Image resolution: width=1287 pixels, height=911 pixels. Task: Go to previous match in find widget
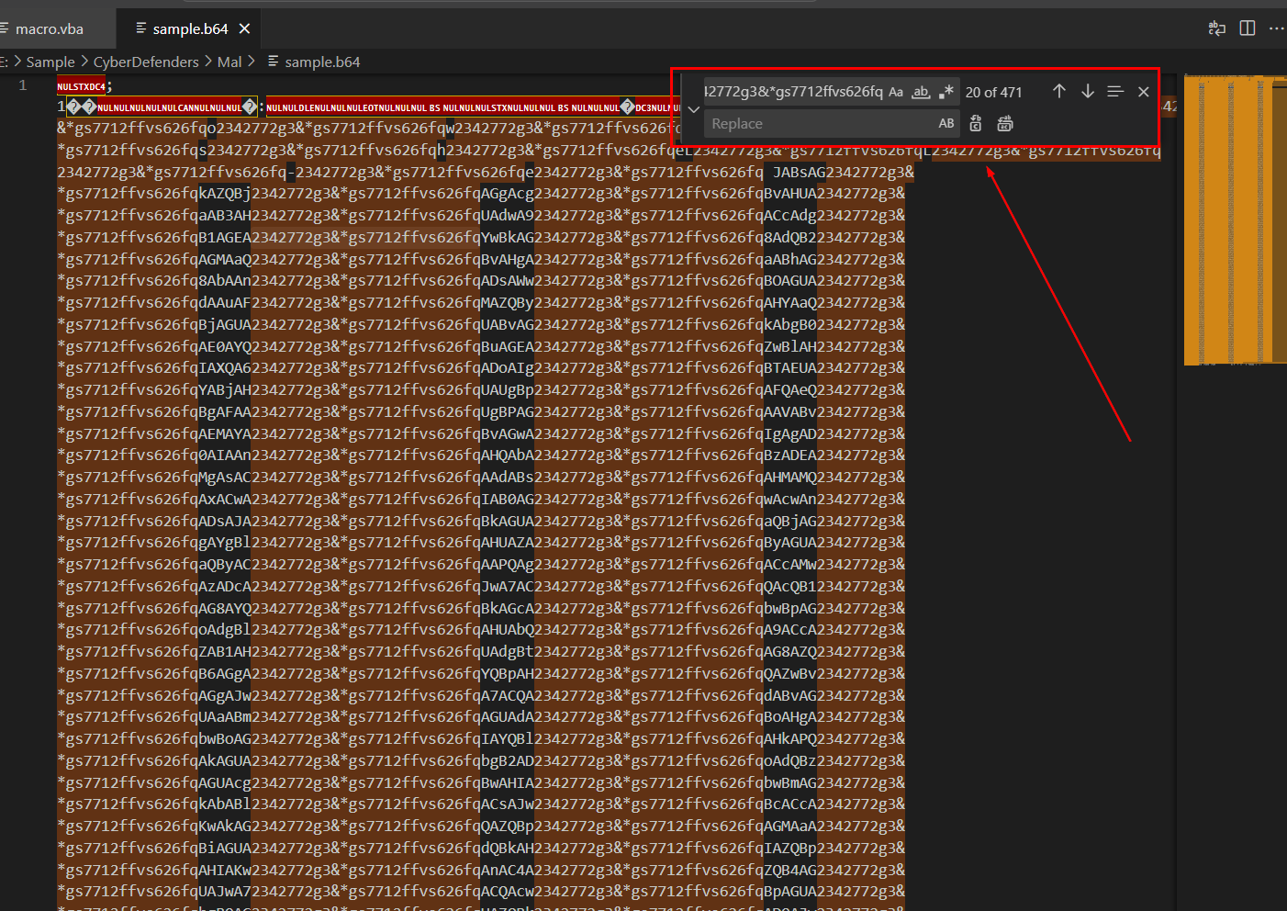pyautogui.click(x=1058, y=91)
